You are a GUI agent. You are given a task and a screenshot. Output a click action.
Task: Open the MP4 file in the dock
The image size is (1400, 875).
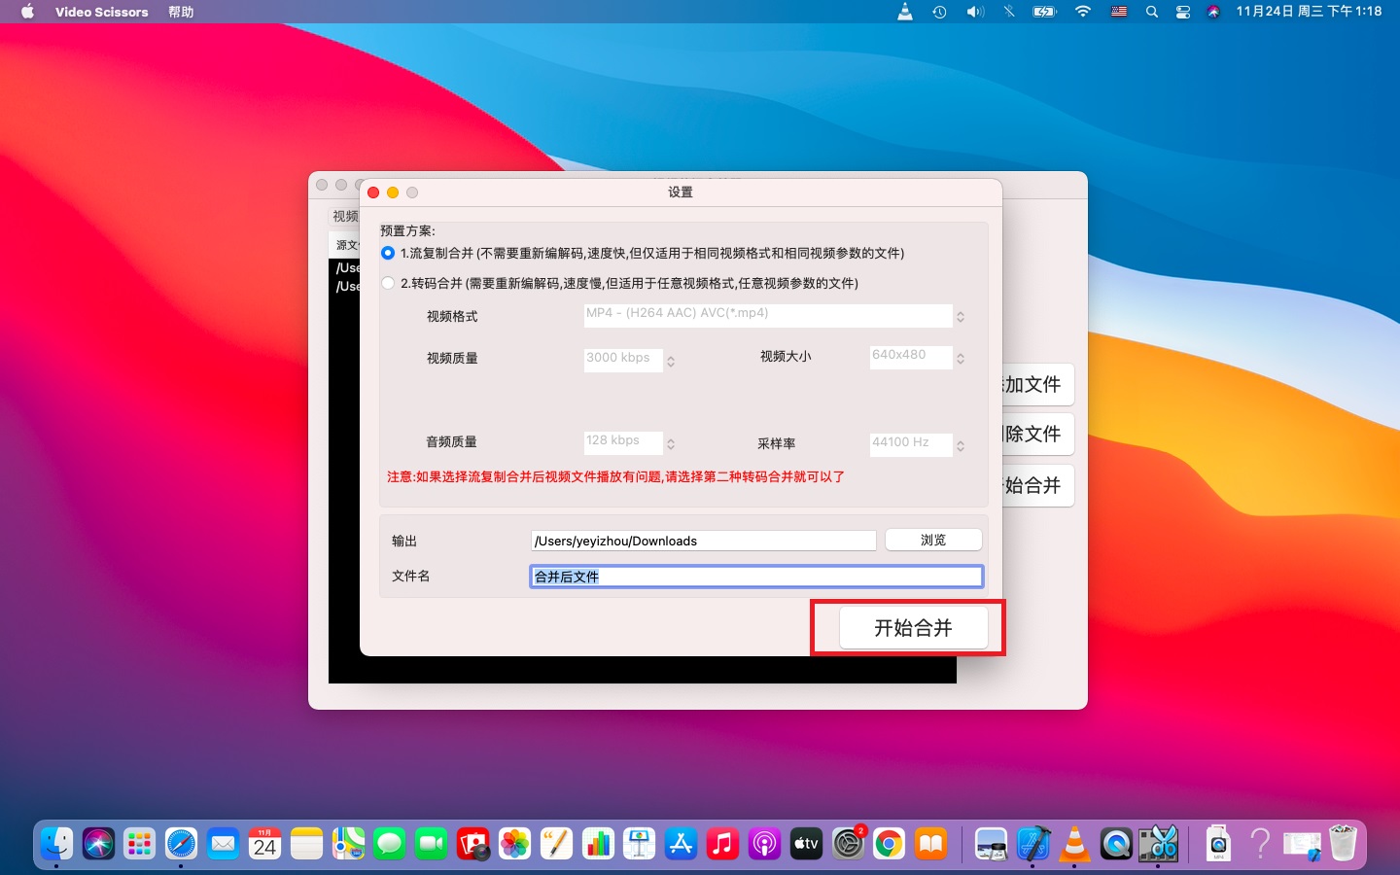1218,844
